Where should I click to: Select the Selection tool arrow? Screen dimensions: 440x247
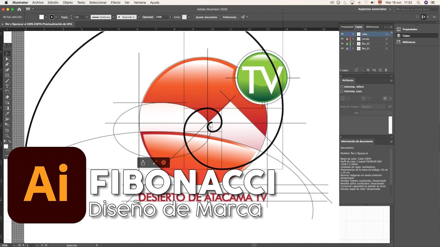[x=7, y=53]
